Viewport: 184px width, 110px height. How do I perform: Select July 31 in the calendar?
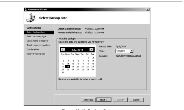(63, 72)
